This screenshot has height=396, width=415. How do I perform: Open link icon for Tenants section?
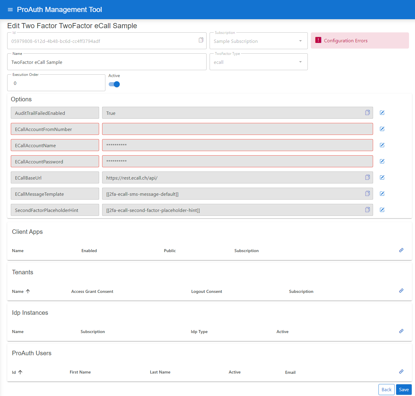click(401, 291)
